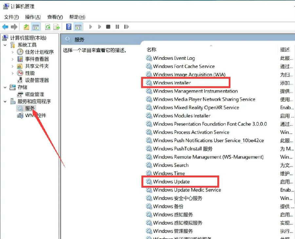The height and width of the screenshot is (239, 295).
Task: Open the 操作(A) menu
Action: point(33,17)
